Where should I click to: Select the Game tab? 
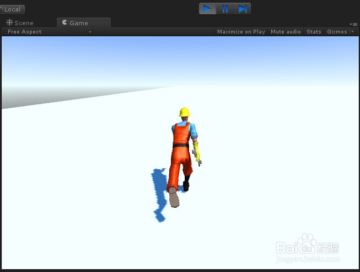(84, 23)
